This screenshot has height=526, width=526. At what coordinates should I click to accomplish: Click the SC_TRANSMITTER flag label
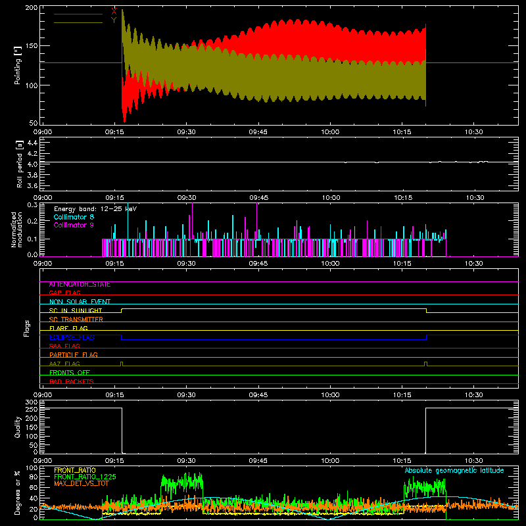[x=76, y=320]
